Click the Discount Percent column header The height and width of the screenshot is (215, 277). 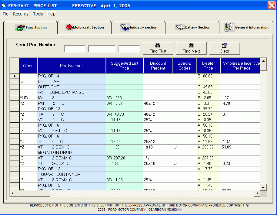(x=158, y=66)
